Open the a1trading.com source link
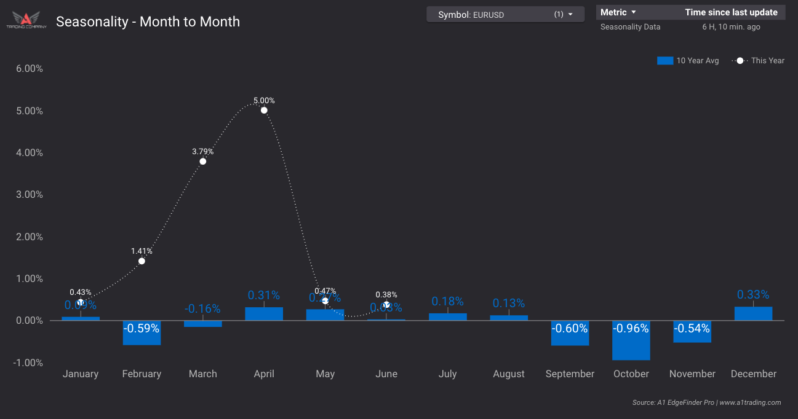The height and width of the screenshot is (419, 798). pos(750,402)
